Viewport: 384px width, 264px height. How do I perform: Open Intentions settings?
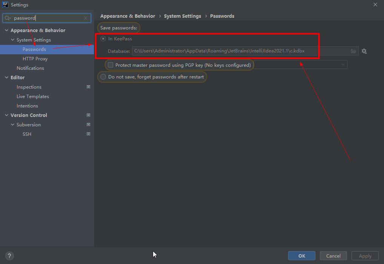coord(27,106)
